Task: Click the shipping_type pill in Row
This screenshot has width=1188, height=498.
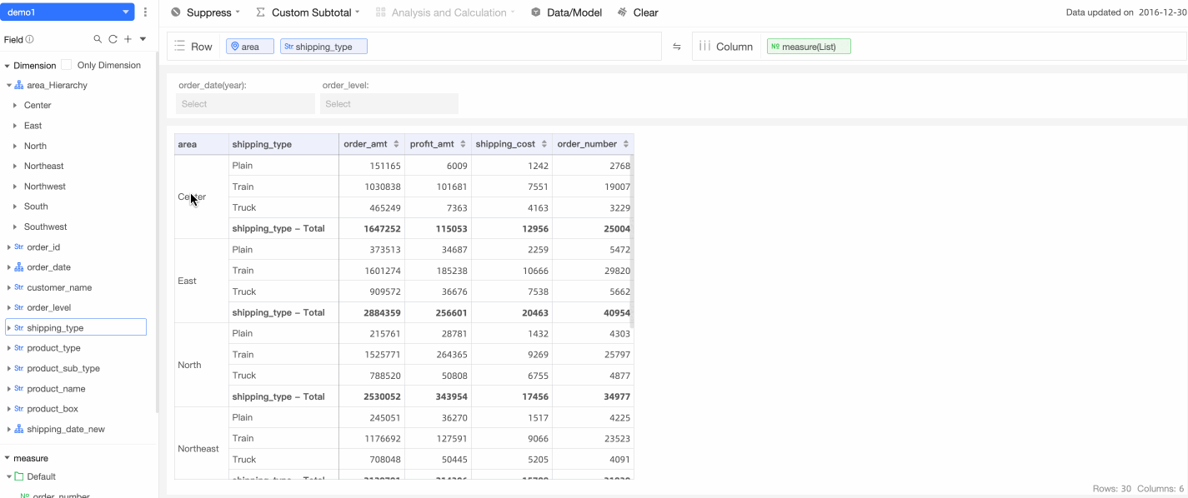Action: pos(323,47)
